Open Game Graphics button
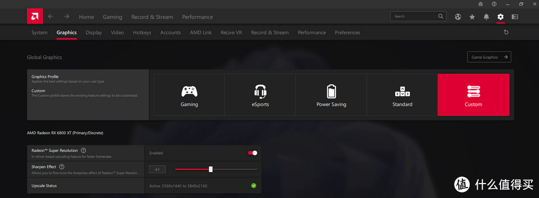 (489, 57)
